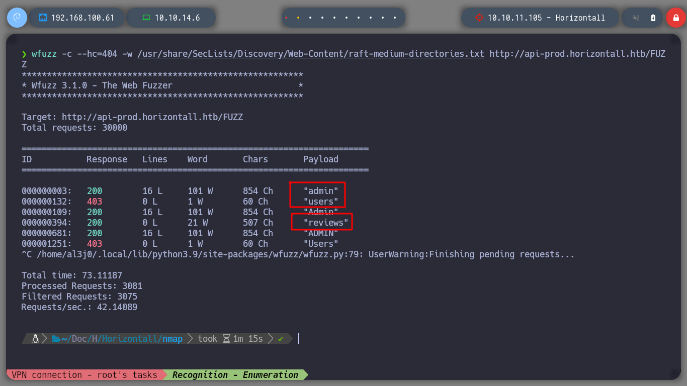
Task: Click the "507 Ch" chars value
Action: pos(258,223)
